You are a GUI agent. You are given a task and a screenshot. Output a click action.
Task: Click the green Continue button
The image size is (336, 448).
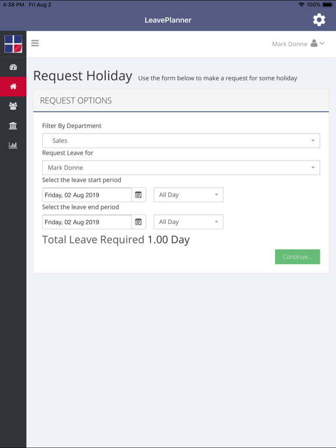(297, 257)
